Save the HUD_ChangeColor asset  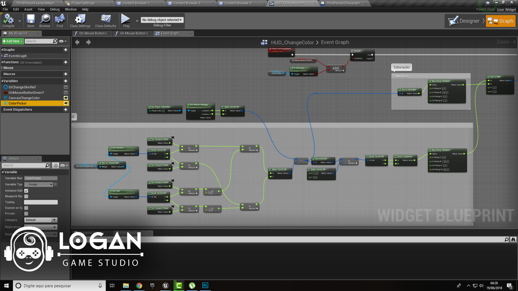tap(31, 21)
